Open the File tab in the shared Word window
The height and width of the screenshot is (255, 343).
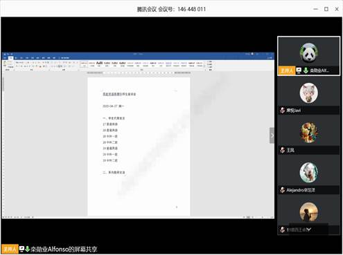click(x=5, y=58)
